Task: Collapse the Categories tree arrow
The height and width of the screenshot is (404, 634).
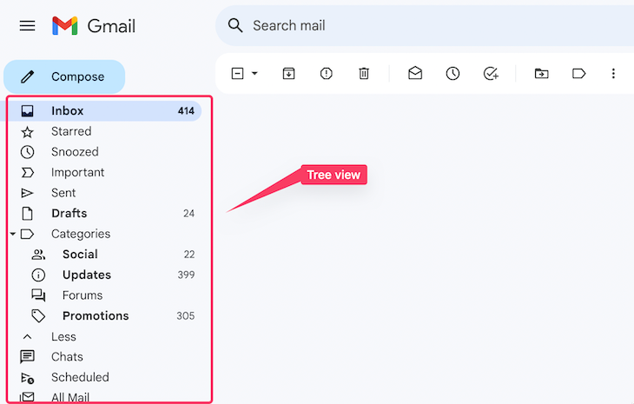Action: point(12,234)
